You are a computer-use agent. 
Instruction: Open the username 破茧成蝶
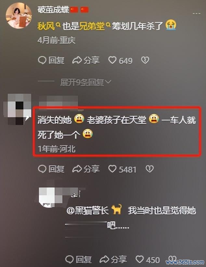point(53,10)
